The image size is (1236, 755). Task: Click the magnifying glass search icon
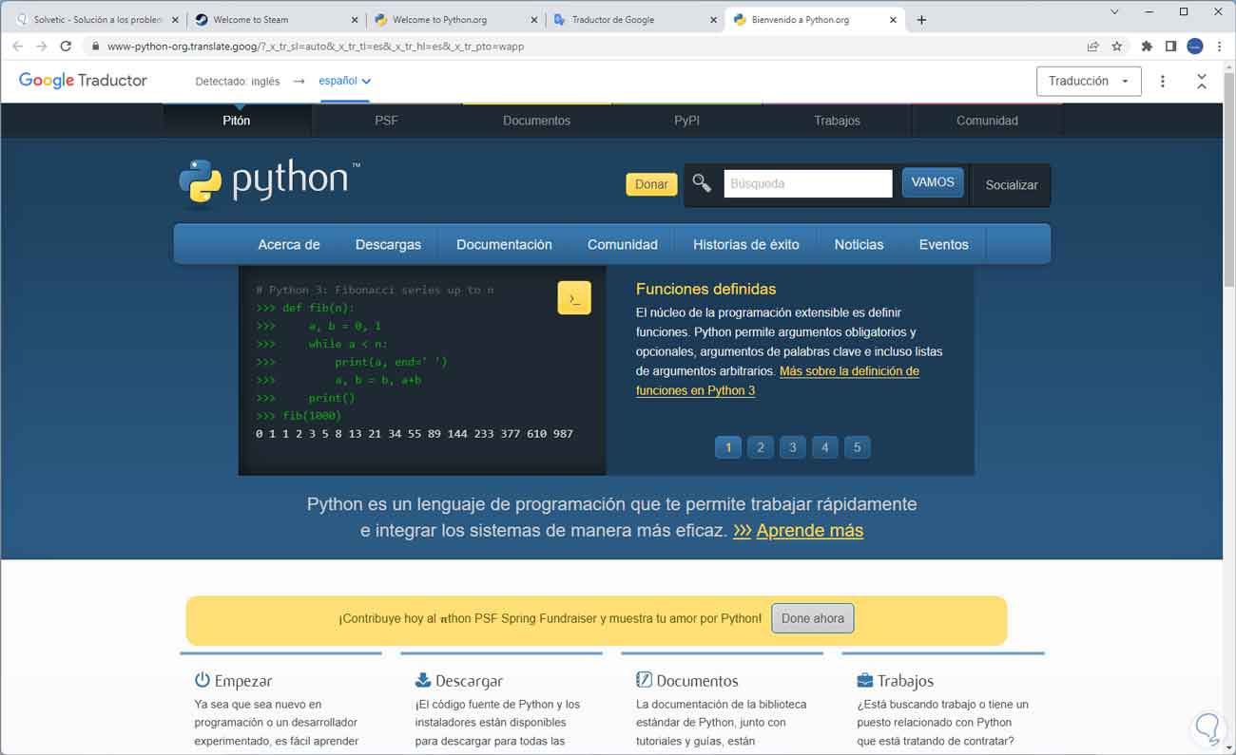pyautogui.click(x=702, y=183)
